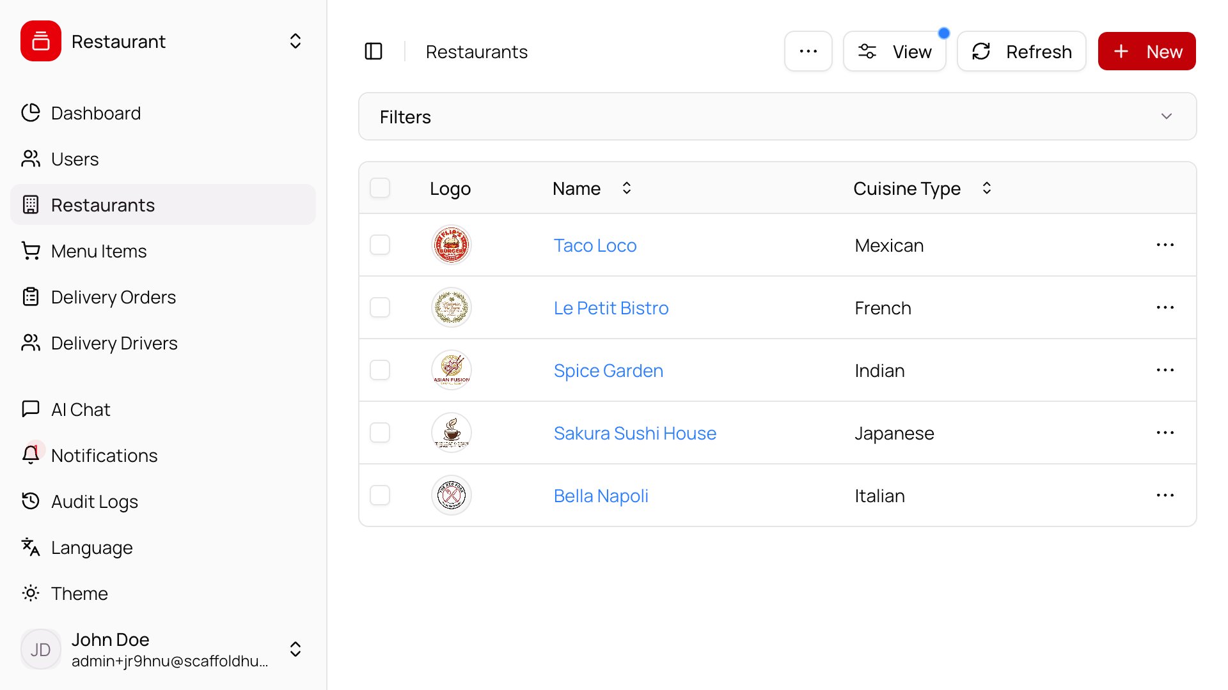The image size is (1228, 690).
Task: Launch AI Chat
Action: (x=80, y=410)
